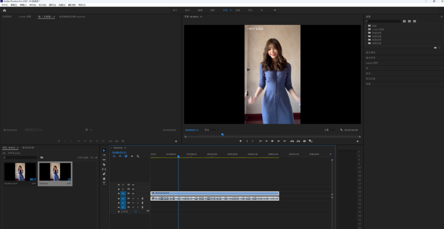Click the Program Monitor scrub bar playhead
The height and width of the screenshot is (229, 444).
(222, 135)
